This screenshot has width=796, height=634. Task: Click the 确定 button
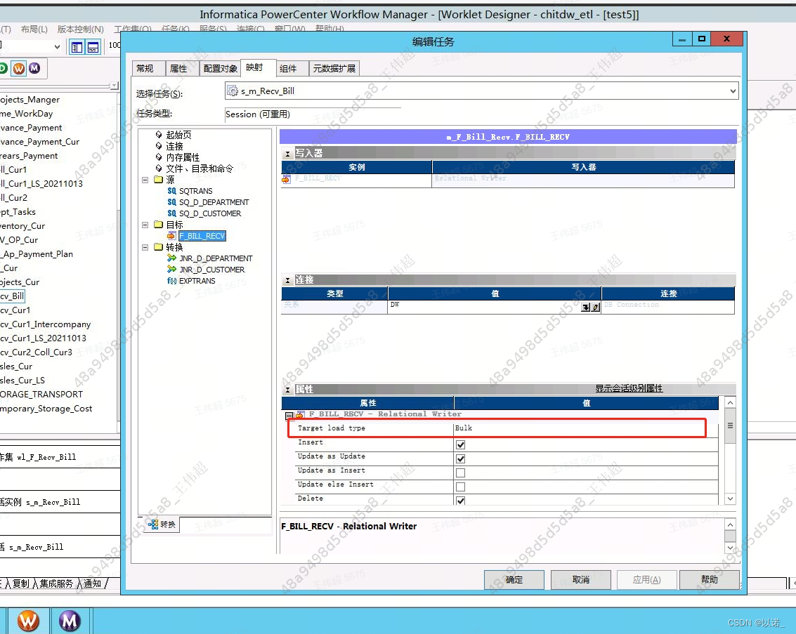click(x=514, y=580)
